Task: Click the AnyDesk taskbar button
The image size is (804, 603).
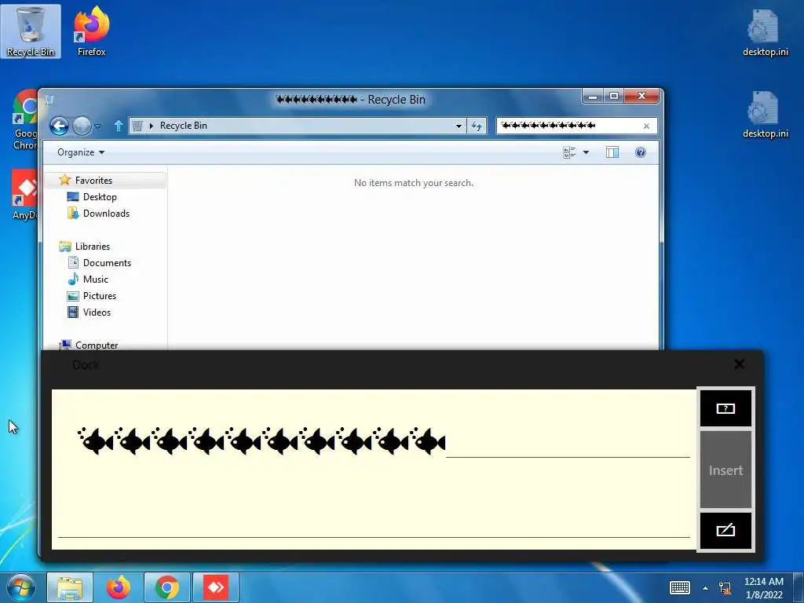Action: click(216, 587)
